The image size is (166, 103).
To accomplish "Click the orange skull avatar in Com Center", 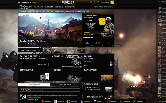I will 160,52.
